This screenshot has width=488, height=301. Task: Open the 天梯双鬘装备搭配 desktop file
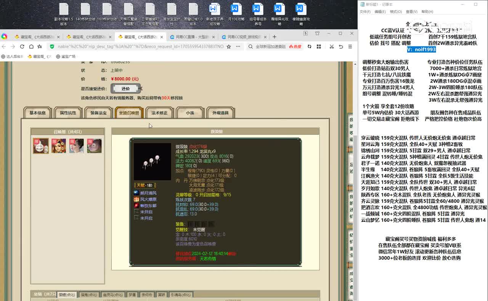pos(128,14)
